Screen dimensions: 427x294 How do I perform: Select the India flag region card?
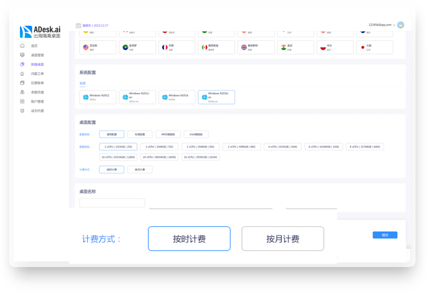[296, 48]
